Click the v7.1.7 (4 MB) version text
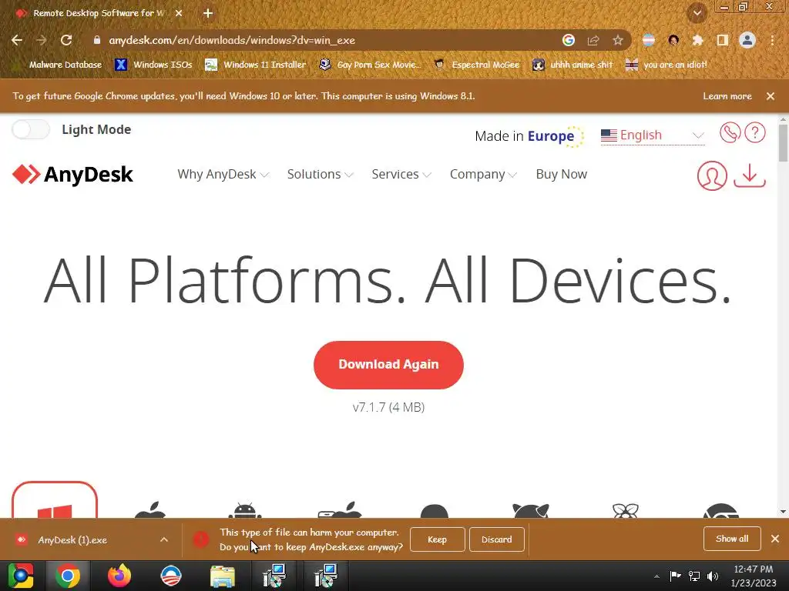This screenshot has width=789, height=591. pyautogui.click(x=388, y=407)
